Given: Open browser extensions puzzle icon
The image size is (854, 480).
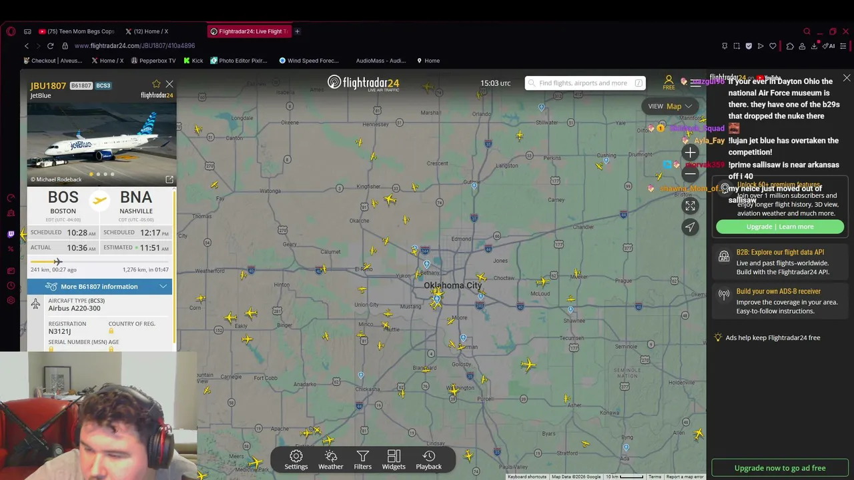Looking at the screenshot, I should (790, 46).
